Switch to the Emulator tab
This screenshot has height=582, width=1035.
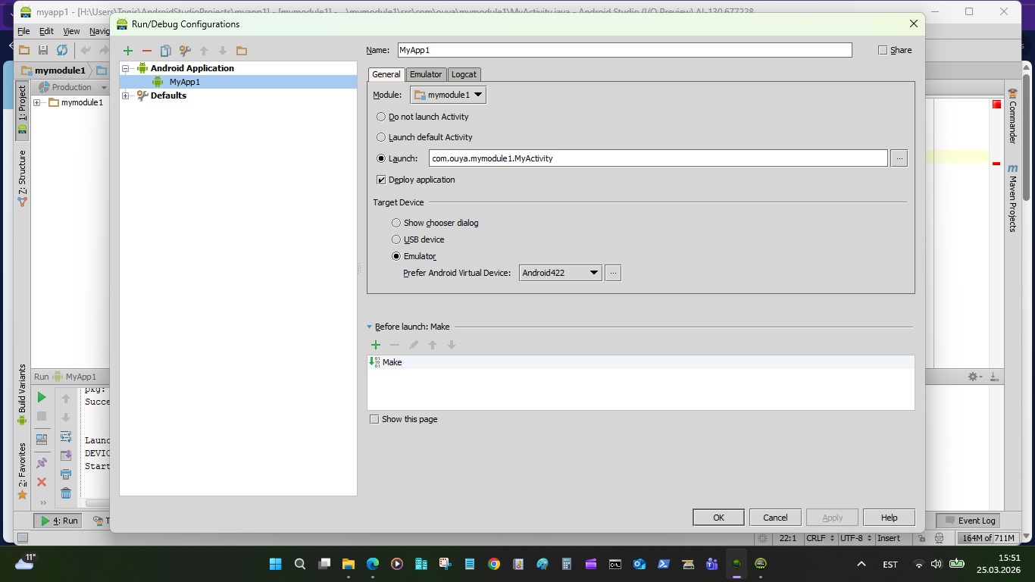tap(426, 74)
